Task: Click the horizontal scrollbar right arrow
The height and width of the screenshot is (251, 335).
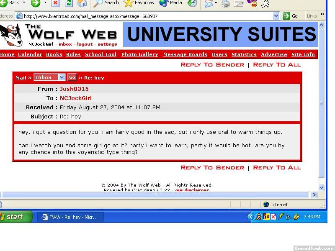Action: [314, 195]
